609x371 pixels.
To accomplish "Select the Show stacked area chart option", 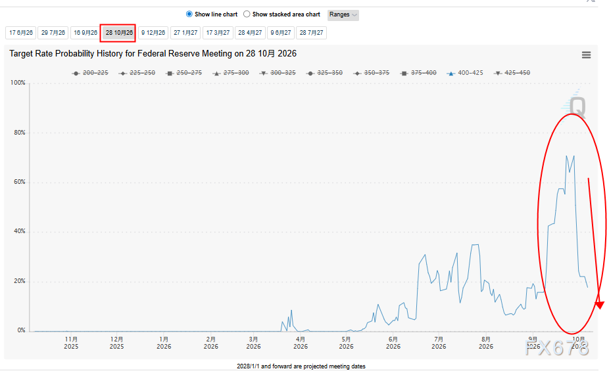I will tap(247, 14).
